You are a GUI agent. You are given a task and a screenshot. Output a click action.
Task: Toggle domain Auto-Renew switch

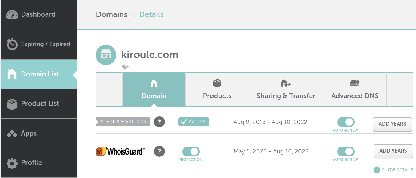click(x=346, y=122)
